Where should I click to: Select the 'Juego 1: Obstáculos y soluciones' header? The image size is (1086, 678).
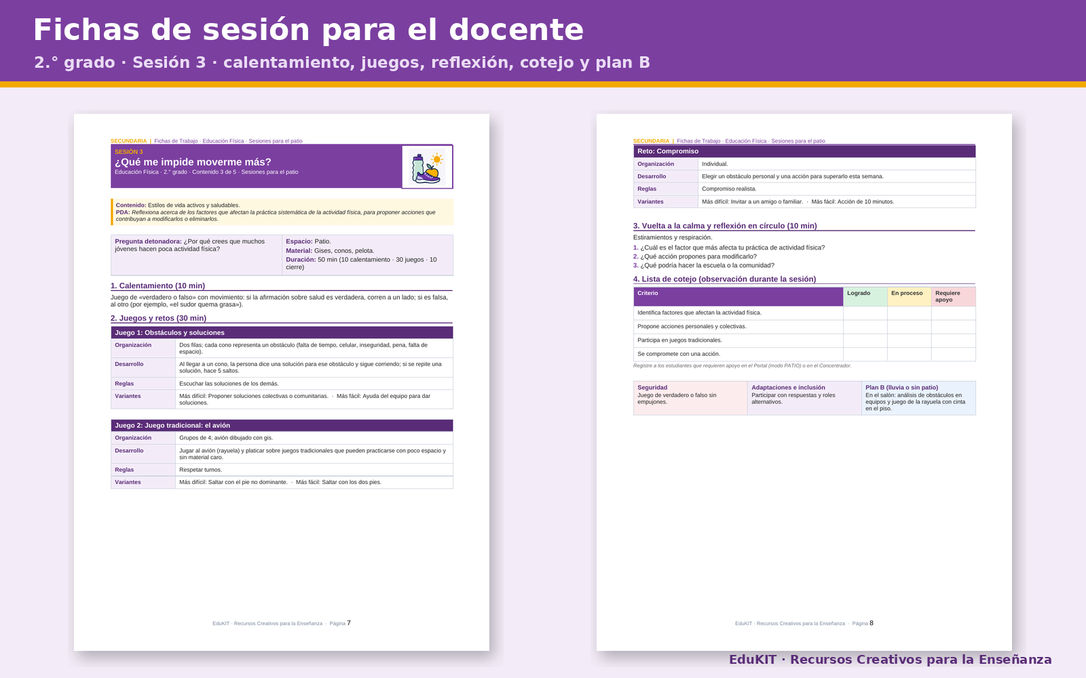click(x=282, y=333)
